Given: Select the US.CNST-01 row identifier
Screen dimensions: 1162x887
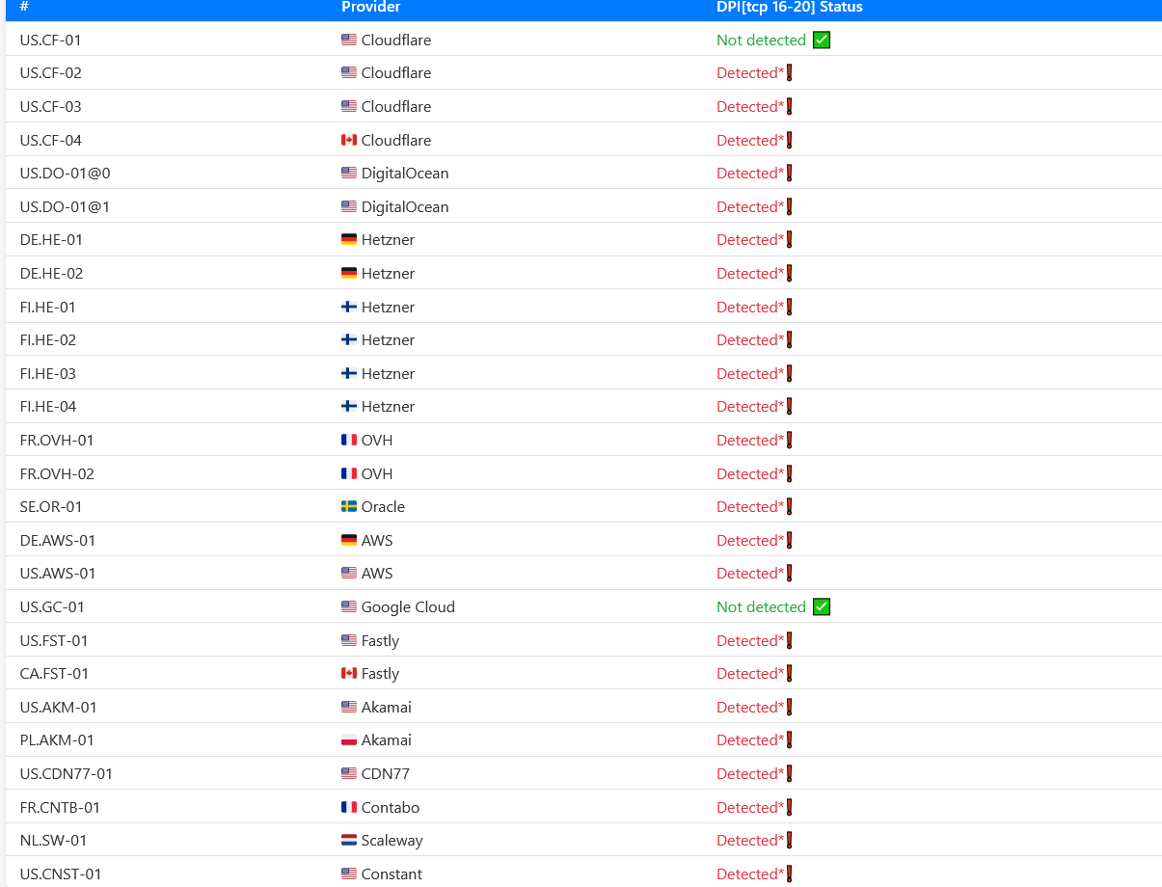Looking at the screenshot, I should point(61,874).
